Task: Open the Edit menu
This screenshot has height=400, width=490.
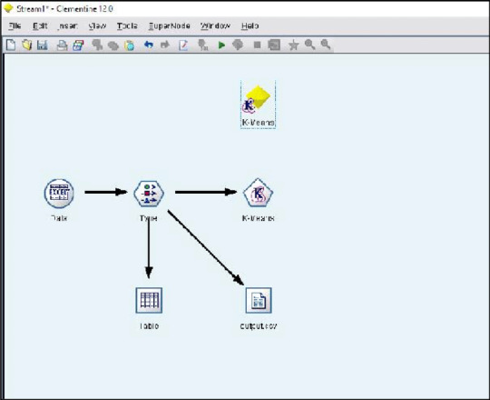Action: click(x=40, y=26)
